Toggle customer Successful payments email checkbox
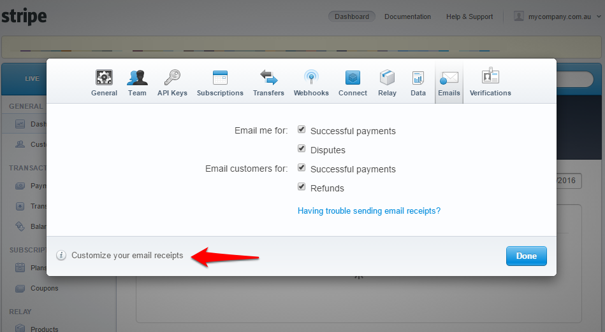Image resolution: width=605 pixels, height=332 pixels. pyautogui.click(x=302, y=168)
